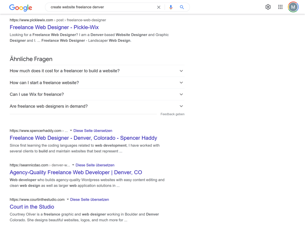Open Google apps grid icon
The width and height of the screenshot is (305, 228).
click(x=280, y=7)
